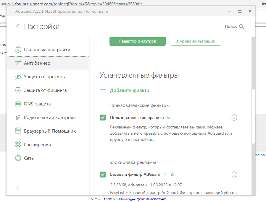266x202 pixels.
Task: Click the star icon beside Базовый фильтр AdGuard
Action: 172,174
